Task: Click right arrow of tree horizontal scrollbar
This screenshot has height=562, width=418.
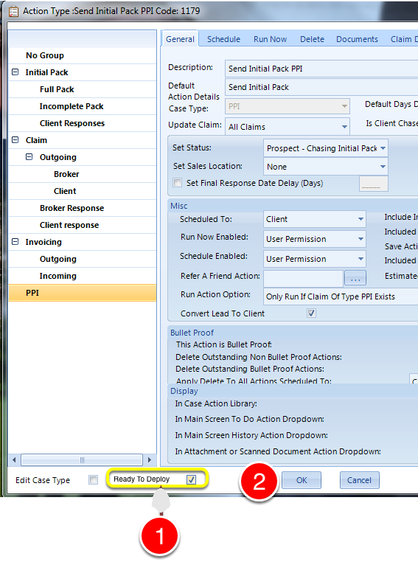Action: pos(150,459)
